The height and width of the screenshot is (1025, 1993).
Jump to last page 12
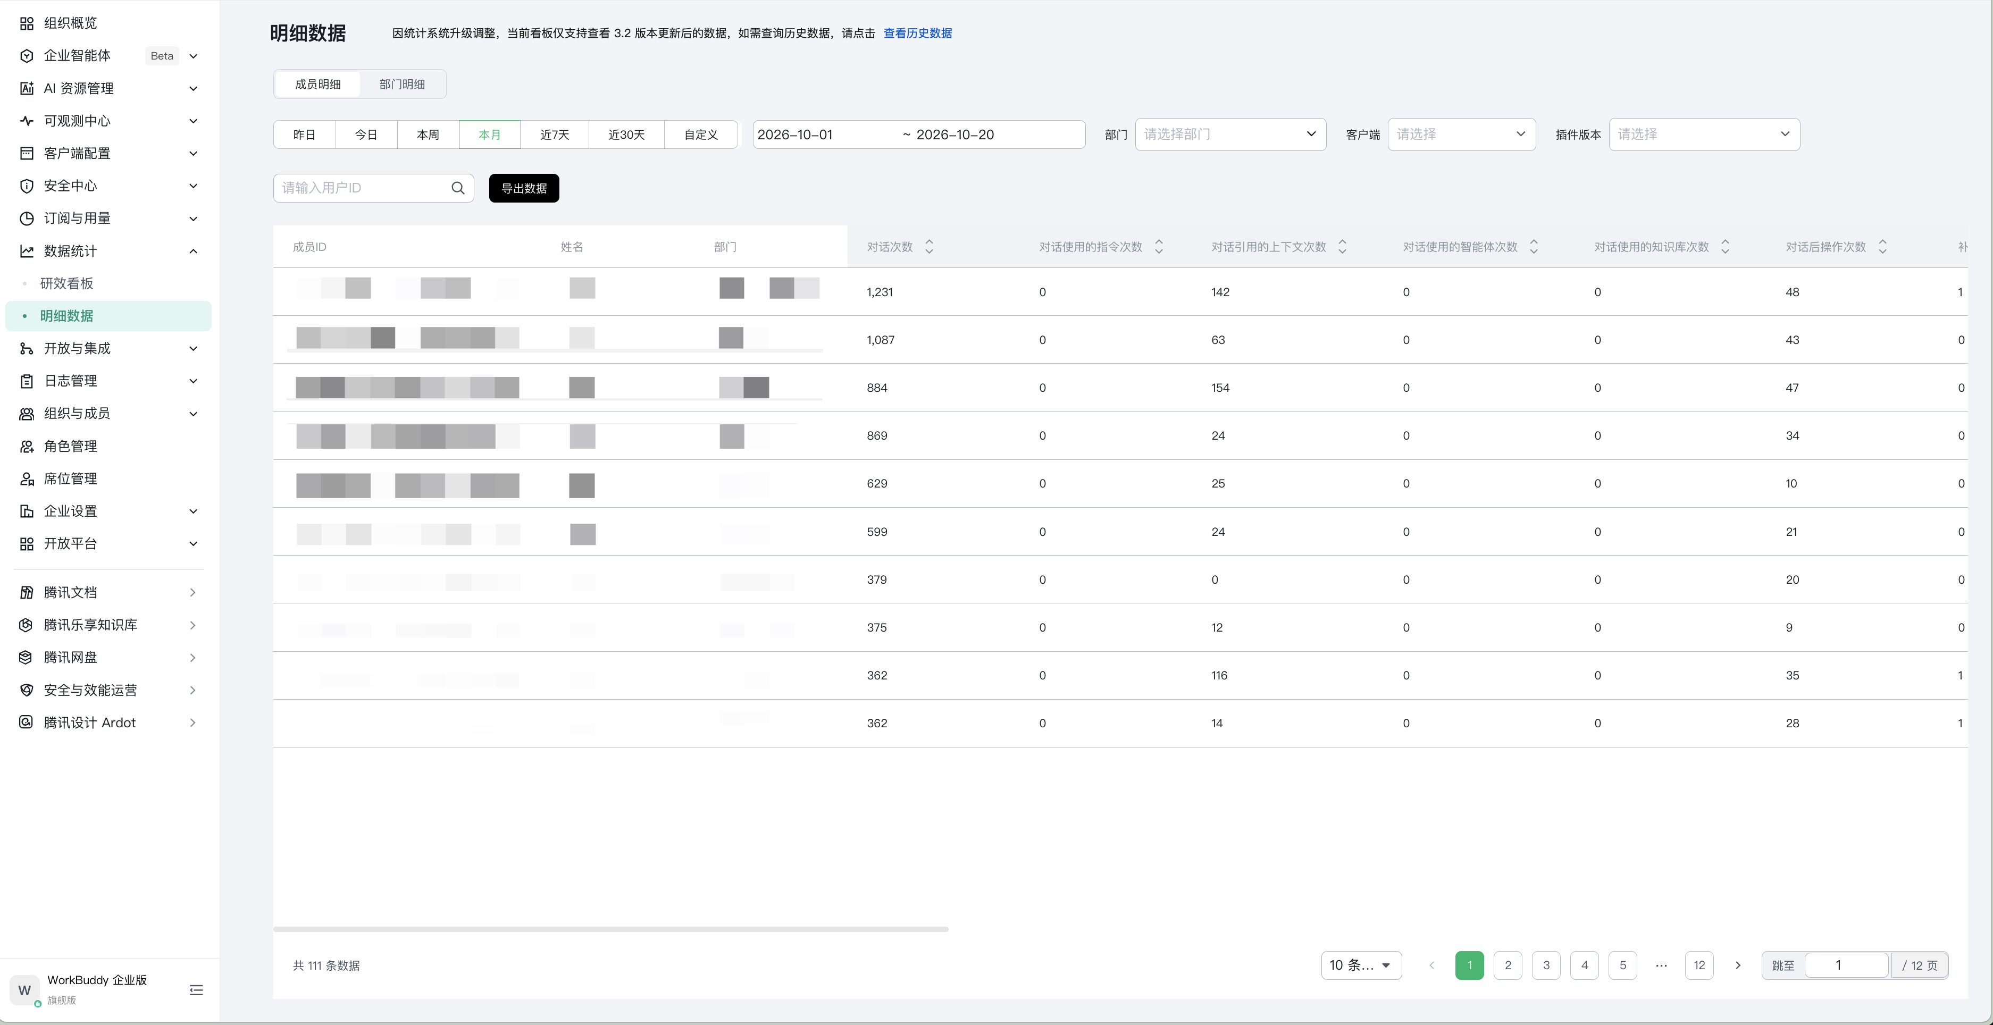[1699, 965]
